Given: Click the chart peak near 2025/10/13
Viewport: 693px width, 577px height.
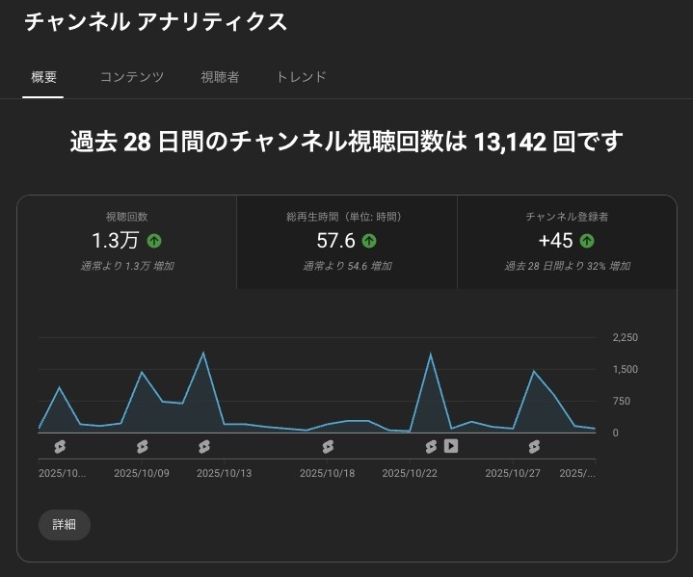Looking at the screenshot, I should [x=203, y=354].
